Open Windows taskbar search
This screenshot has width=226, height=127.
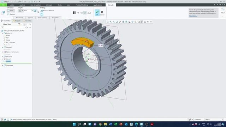(79, 124)
